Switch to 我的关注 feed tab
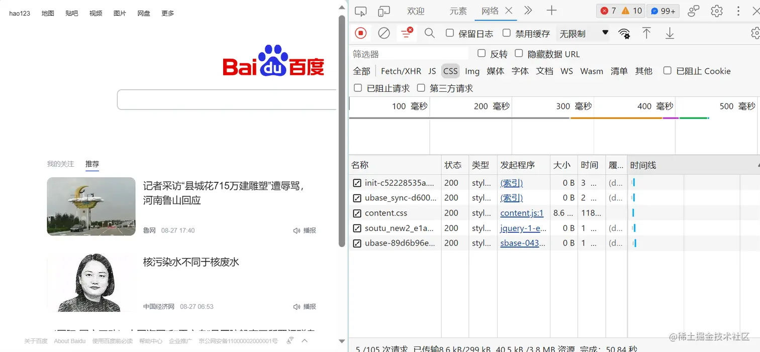 coord(60,164)
